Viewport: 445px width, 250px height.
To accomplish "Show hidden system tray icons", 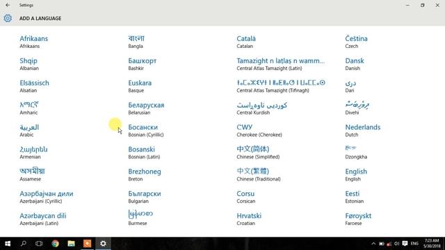I will pyautogui.click(x=373, y=244).
